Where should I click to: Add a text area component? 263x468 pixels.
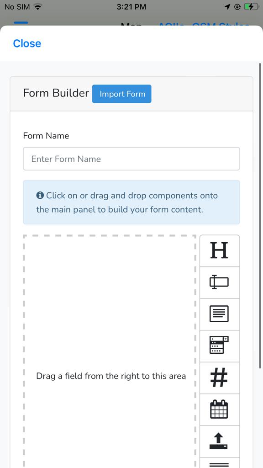[220, 314]
